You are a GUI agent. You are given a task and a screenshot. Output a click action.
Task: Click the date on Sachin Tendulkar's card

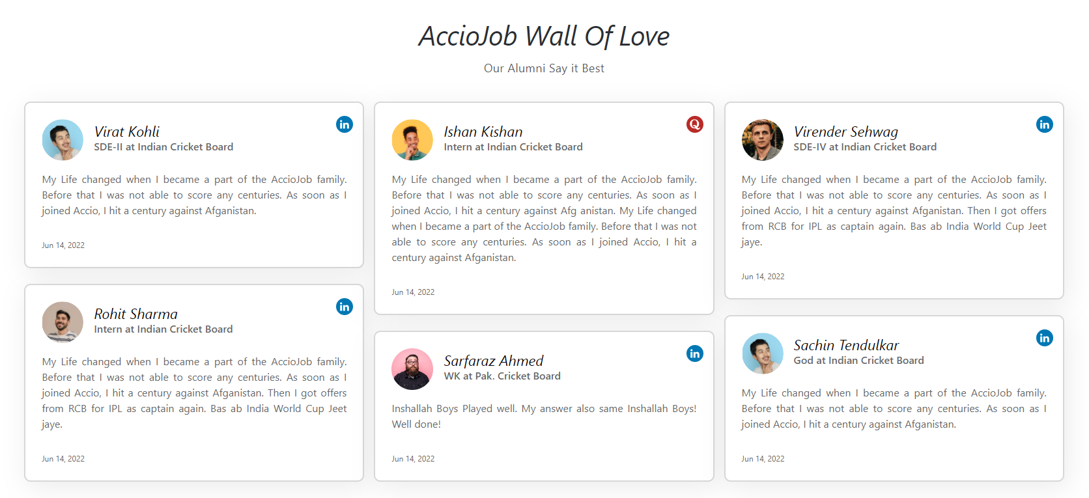(x=763, y=458)
